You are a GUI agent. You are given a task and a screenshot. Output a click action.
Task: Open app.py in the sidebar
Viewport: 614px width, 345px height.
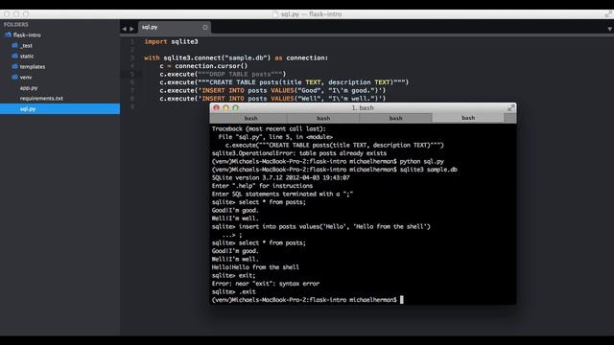pos(29,87)
